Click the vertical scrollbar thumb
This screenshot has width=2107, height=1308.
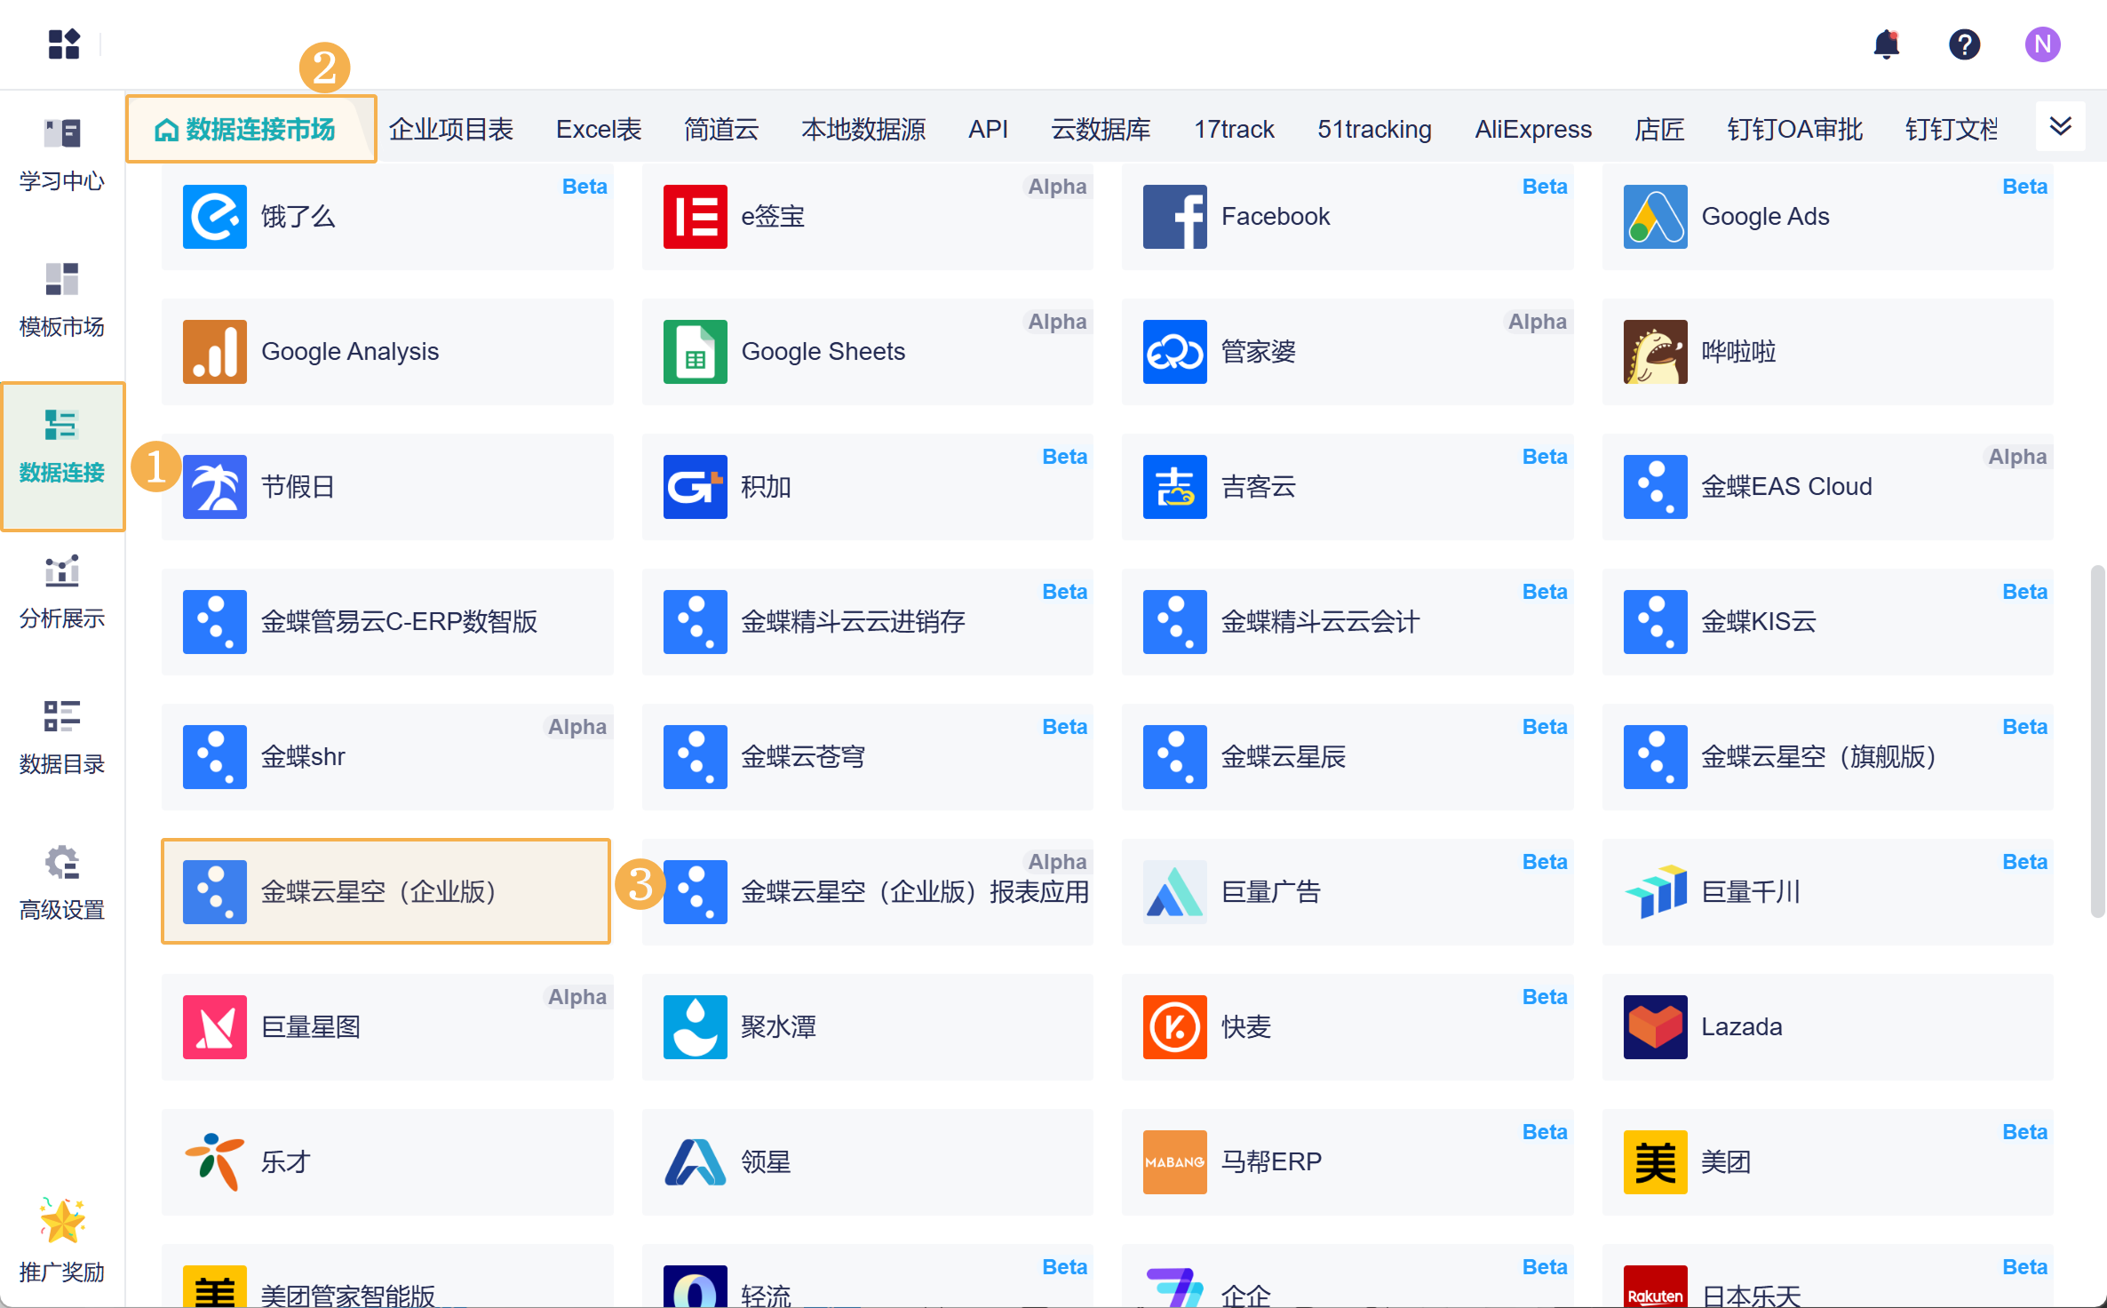pyautogui.click(x=2096, y=741)
